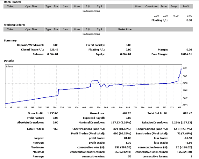Select the average profit trade value 1.39

(128, 143)
